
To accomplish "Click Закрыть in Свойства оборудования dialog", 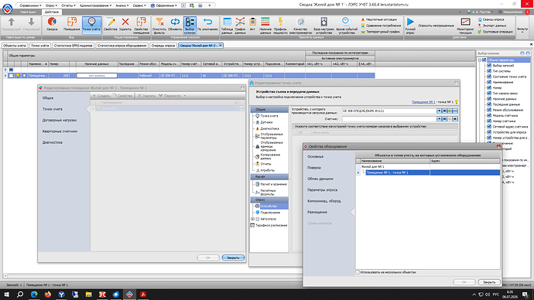I will pos(489,282).
